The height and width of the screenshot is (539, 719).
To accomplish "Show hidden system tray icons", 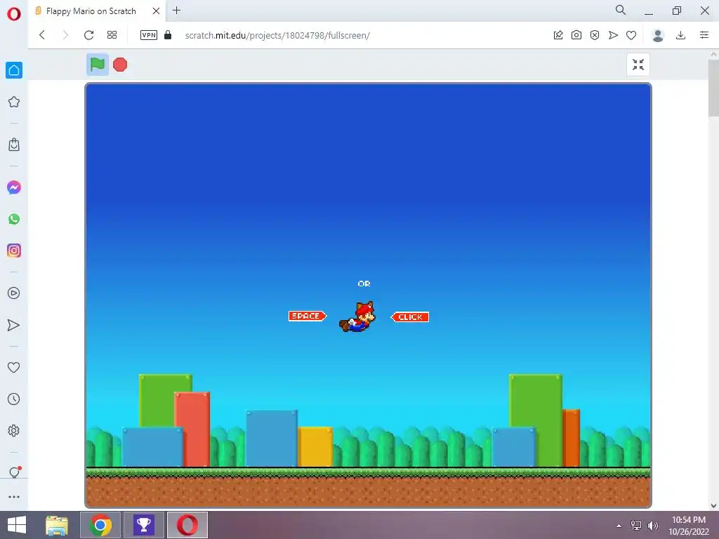I will [619, 526].
